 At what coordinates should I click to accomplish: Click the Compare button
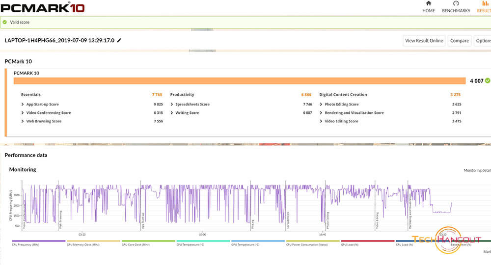click(460, 41)
